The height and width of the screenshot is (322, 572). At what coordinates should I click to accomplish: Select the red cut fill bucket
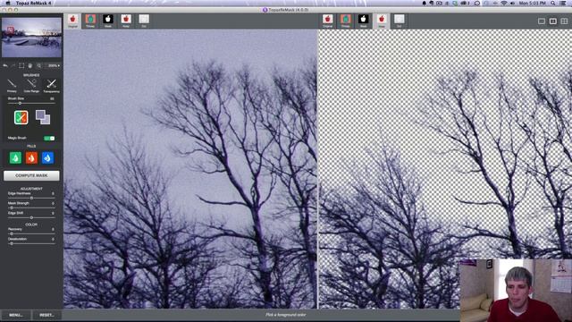pos(31,157)
